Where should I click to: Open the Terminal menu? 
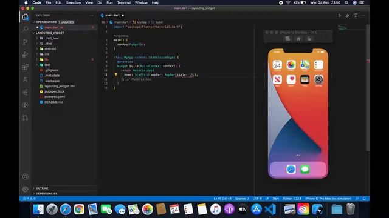124,2
